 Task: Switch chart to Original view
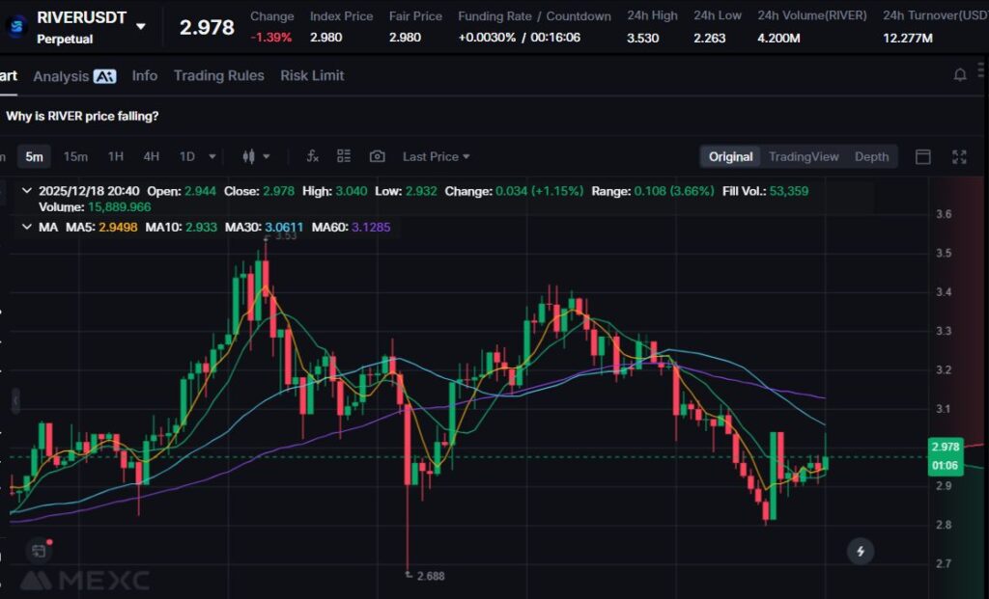730,156
